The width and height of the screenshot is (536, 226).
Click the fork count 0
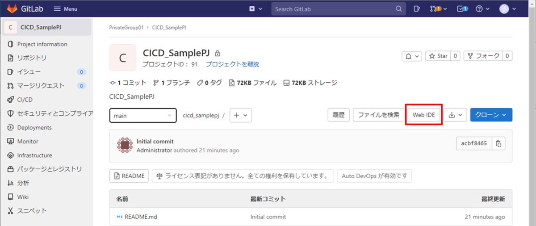pos(507,56)
